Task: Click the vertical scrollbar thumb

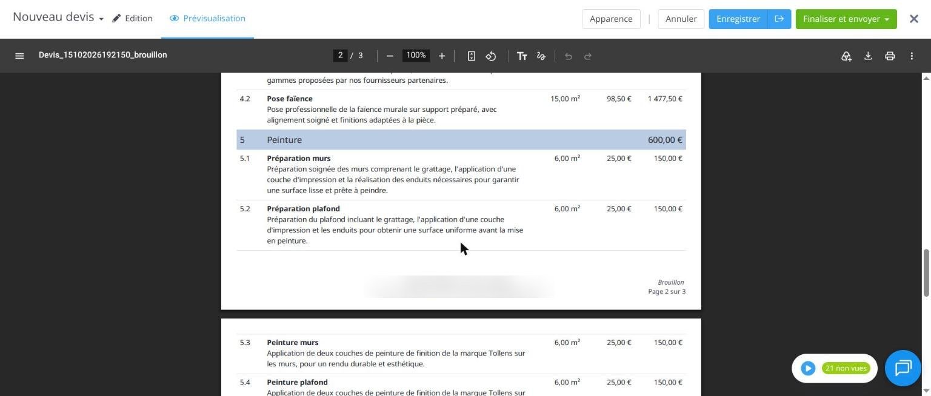Action: coord(926,272)
